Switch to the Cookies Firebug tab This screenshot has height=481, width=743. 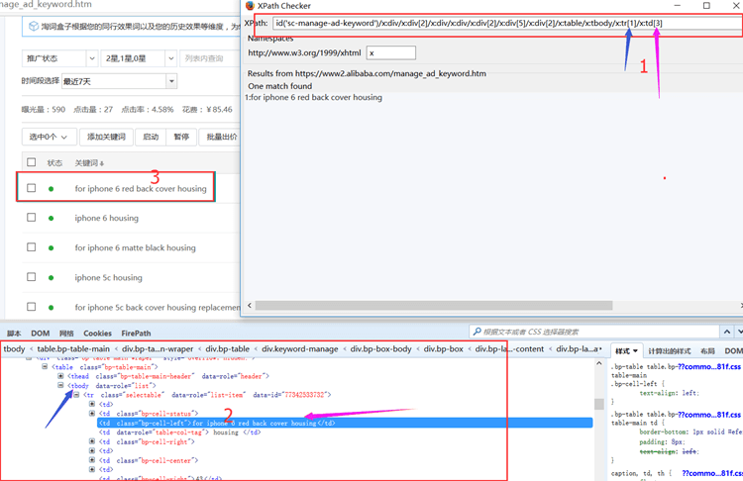pos(97,334)
